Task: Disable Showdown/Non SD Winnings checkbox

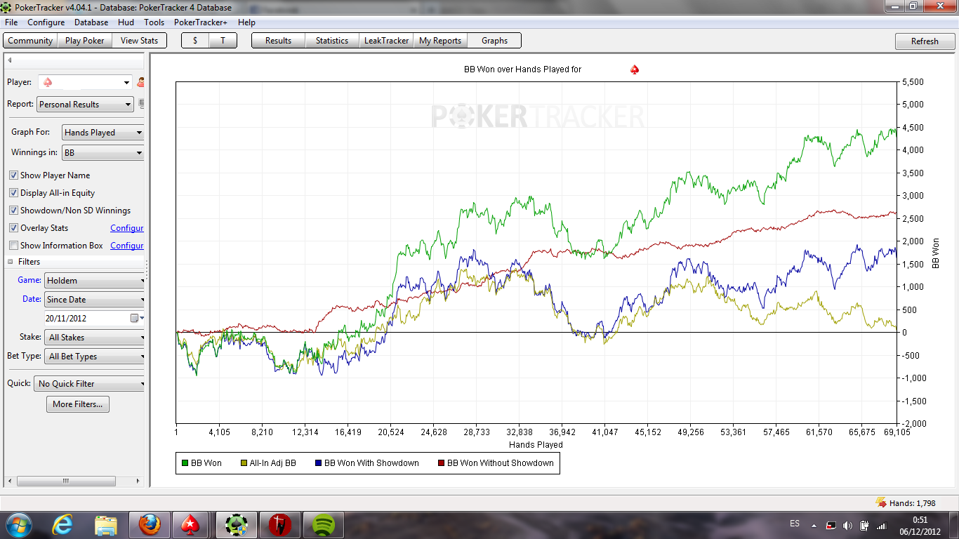Action: 13,211
